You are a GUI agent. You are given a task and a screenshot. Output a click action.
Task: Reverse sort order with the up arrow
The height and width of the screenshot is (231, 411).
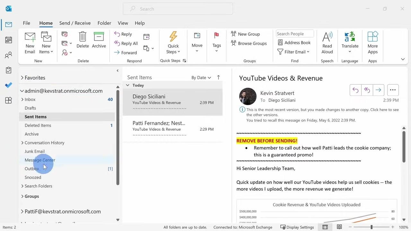(x=218, y=77)
